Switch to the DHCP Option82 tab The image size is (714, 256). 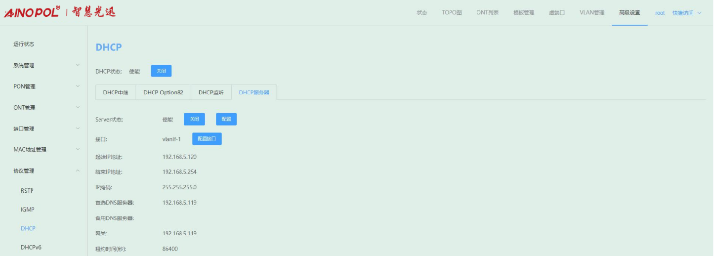pyautogui.click(x=163, y=92)
